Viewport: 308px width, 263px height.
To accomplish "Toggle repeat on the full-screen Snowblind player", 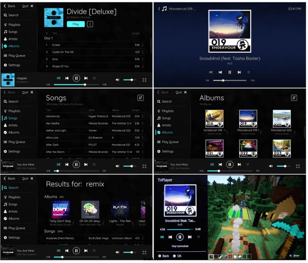I will (x=249, y=73).
